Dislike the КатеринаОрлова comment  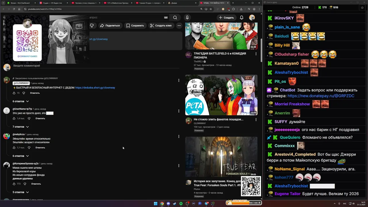coord(25,184)
